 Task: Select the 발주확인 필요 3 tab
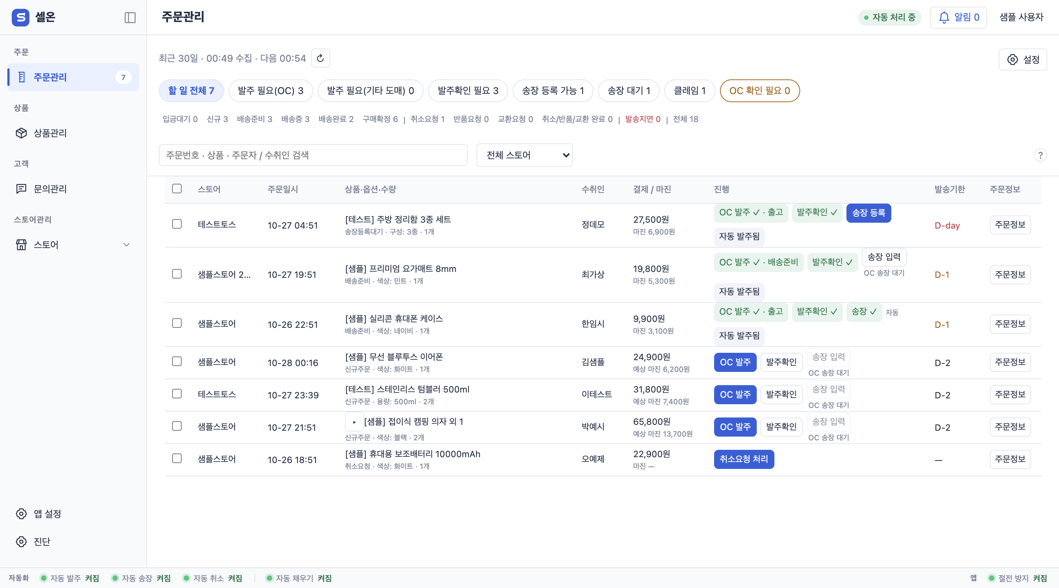point(468,90)
